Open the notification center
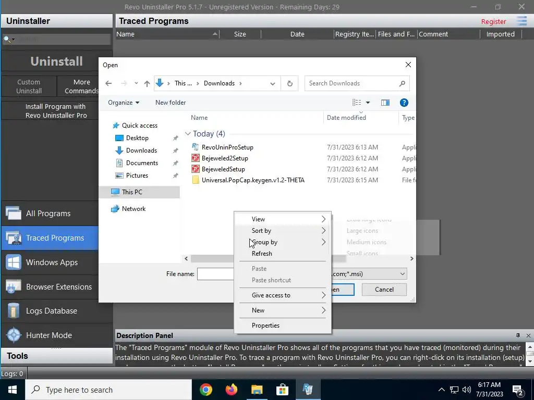 pos(518,390)
